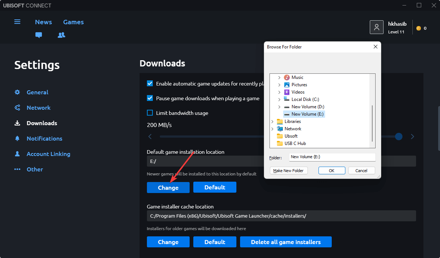Click the Pictures folder icon
Screen dimensions: 440x258
(x=287, y=84)
